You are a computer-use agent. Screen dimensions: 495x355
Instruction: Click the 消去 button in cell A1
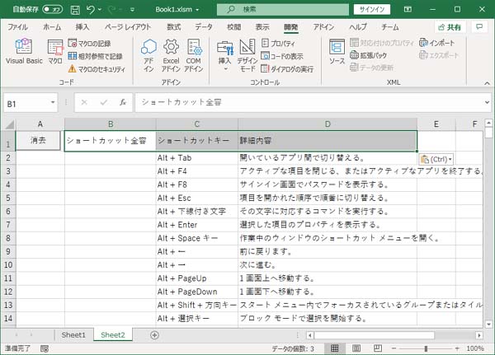(x=38, y=140)
